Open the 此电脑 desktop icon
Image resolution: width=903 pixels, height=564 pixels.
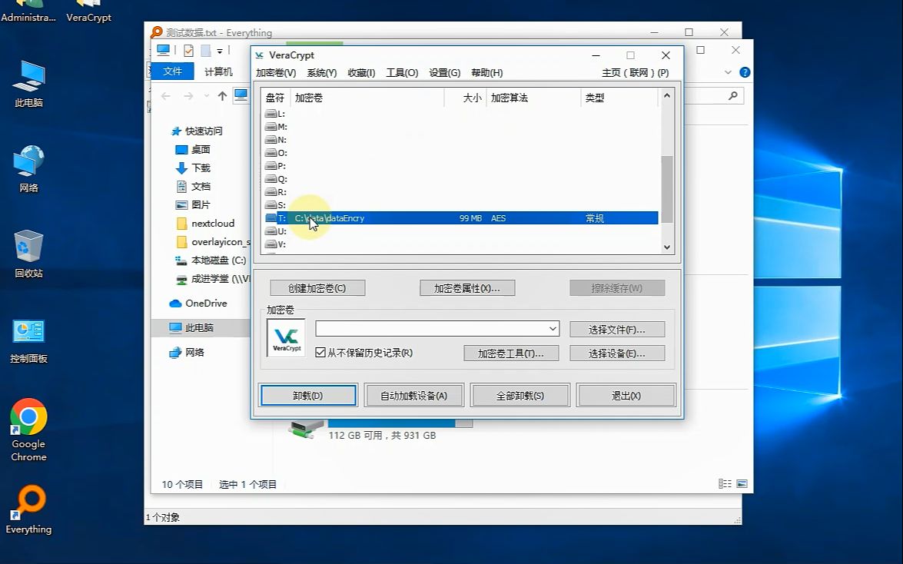point(28,84)
